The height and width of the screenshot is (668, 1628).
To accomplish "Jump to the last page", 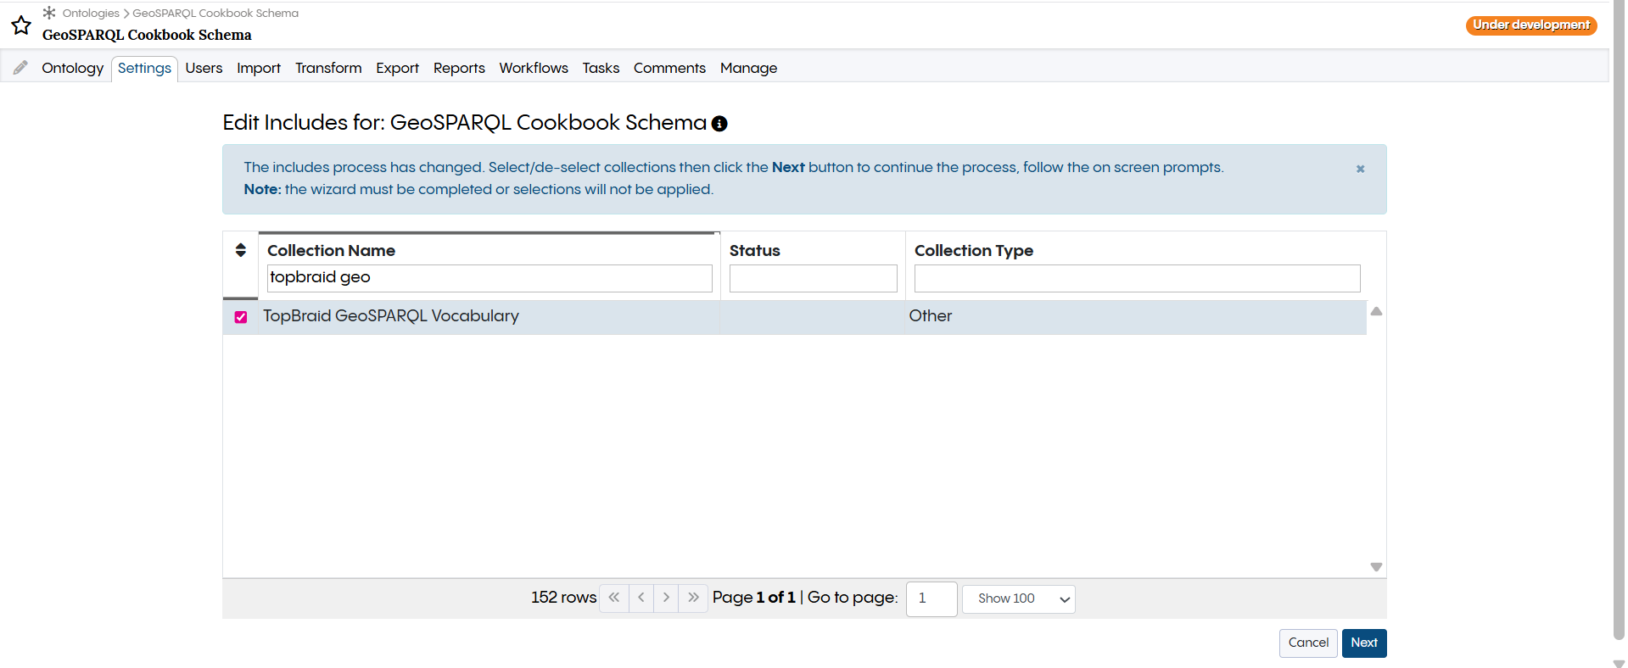I will pyautogui.click(x=693, y=598).
